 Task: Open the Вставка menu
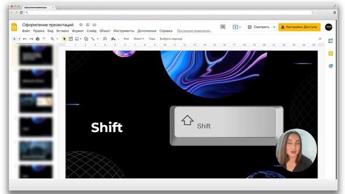[x=63, y=31]
